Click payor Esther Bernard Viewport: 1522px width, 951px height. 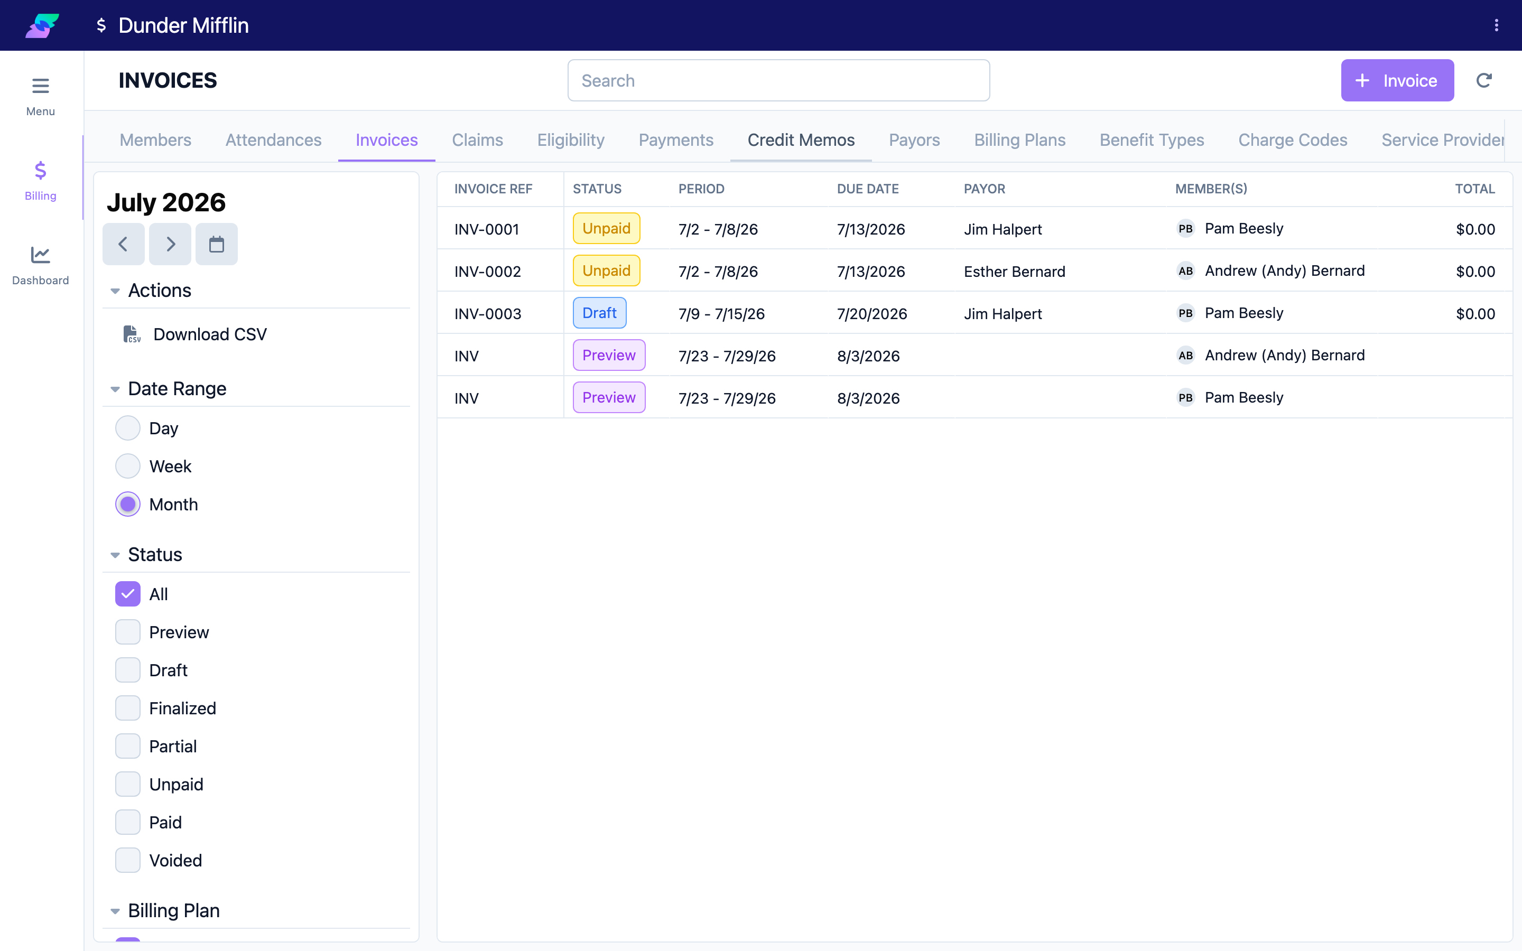[x=1015, y=271]
